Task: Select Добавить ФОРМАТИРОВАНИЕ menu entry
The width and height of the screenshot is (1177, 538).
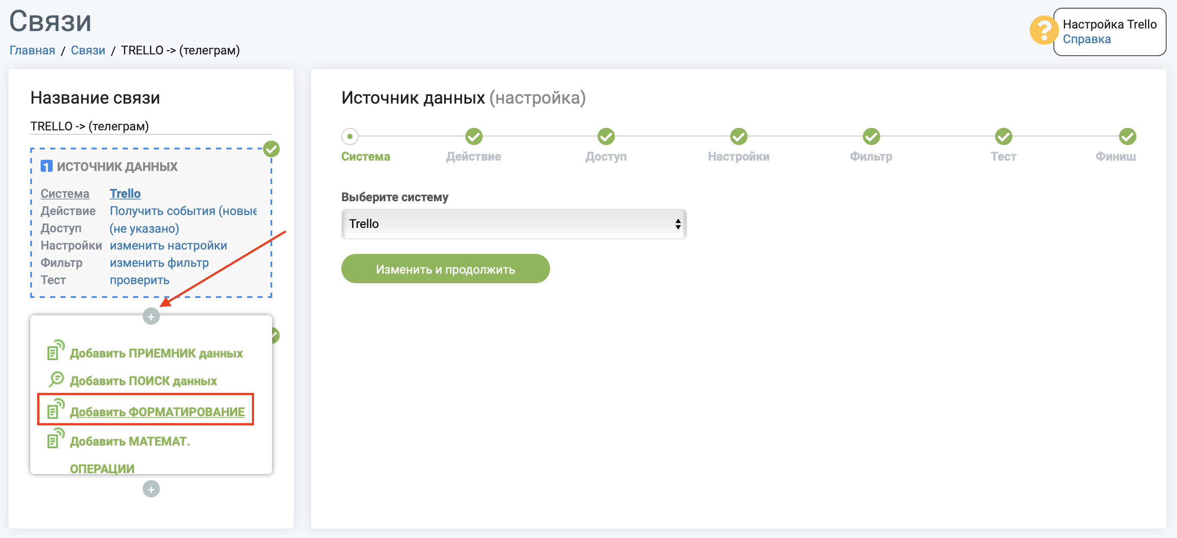Action: [157, 412]
